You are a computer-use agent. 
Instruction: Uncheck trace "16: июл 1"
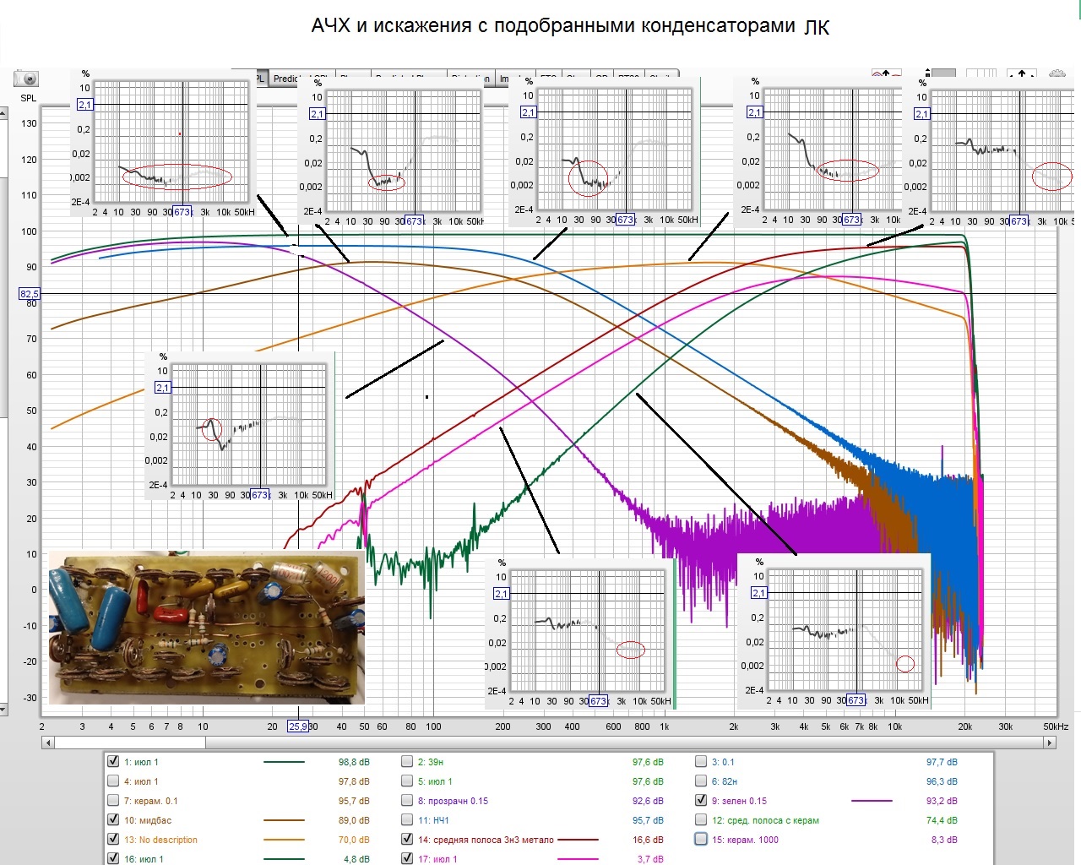(x=113, y=859)
